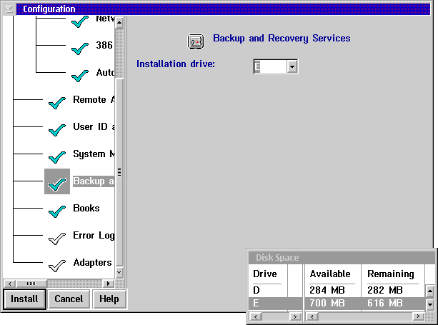
Task: Click the Configuration title bar
Action: tap(223, 9)
